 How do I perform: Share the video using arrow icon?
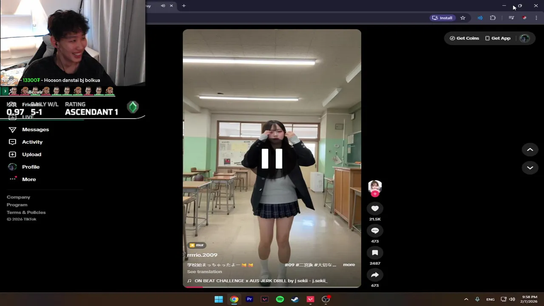[x=375, y=275]
